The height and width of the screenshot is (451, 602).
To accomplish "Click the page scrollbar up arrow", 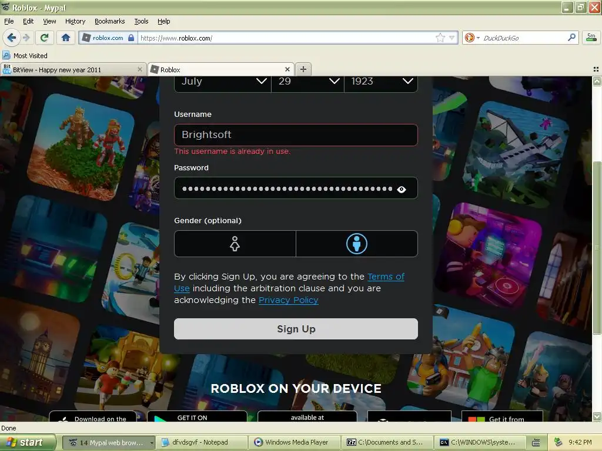I will (x=597, y=81).
